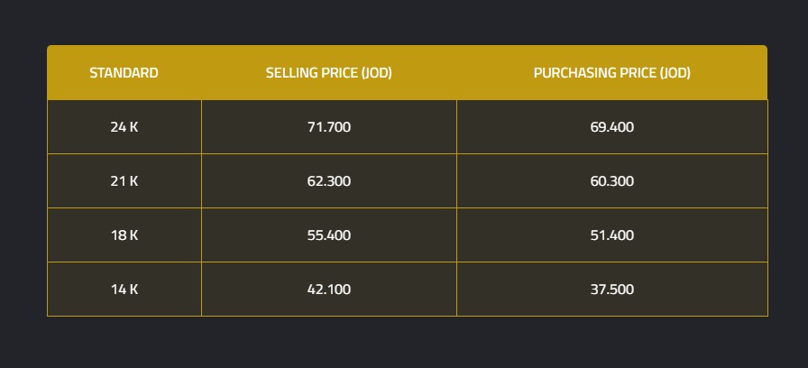808x368 pixels.
Task: Pick the 51.400 purchasing price cell
Action: (x=611, y=235)
